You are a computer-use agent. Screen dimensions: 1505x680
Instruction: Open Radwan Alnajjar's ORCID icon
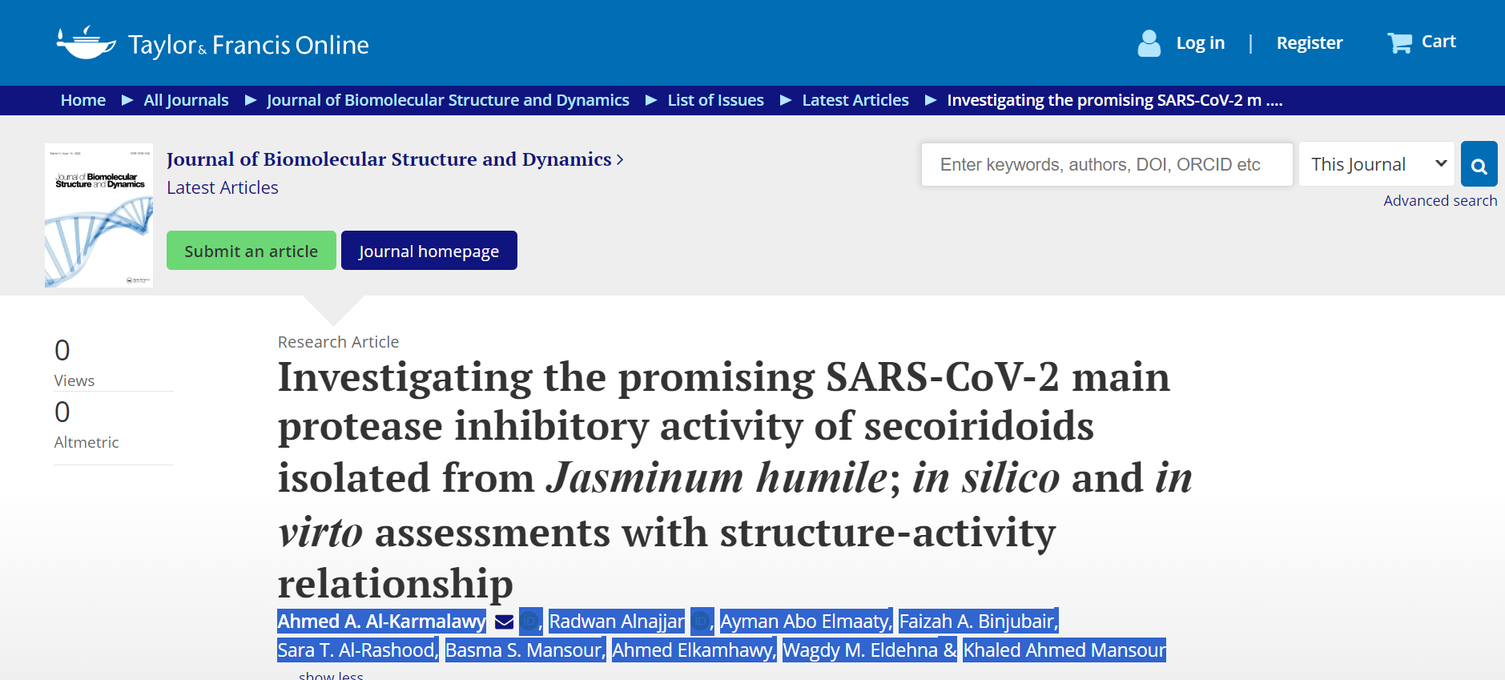pyautogui.click(x=701, y=622)
